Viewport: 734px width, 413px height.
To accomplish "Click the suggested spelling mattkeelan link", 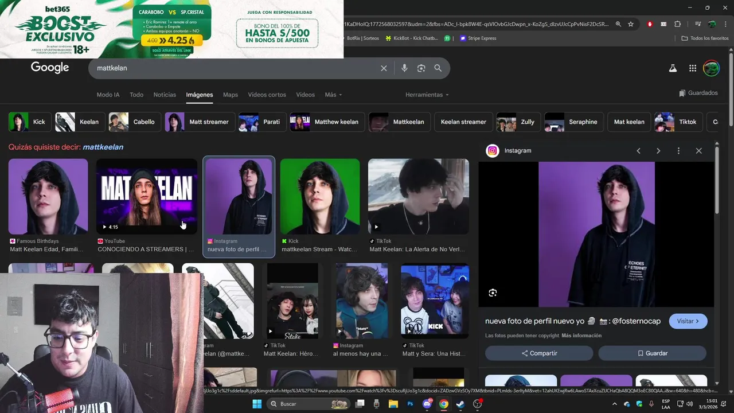I will pos(103,147).
